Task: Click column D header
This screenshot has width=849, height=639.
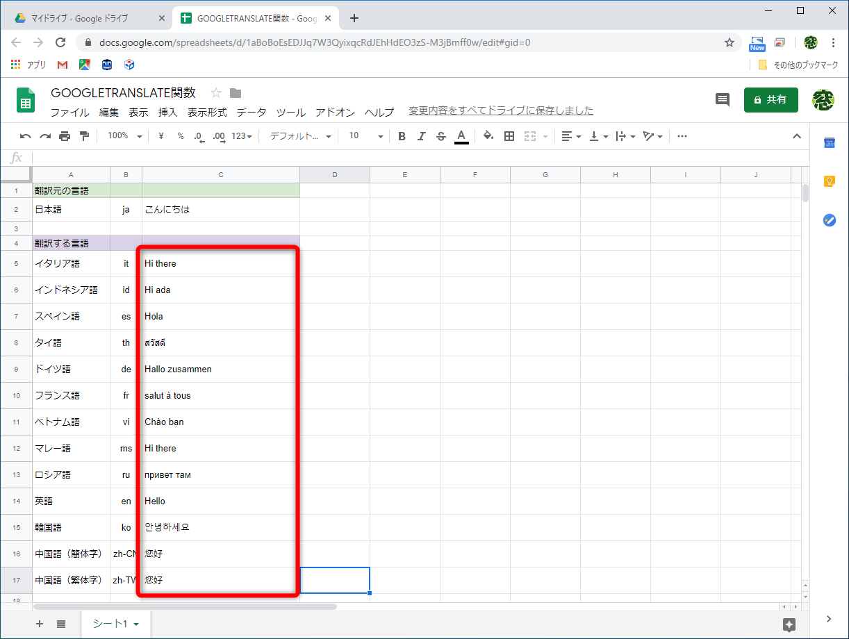Action: [x=335, y=174]
